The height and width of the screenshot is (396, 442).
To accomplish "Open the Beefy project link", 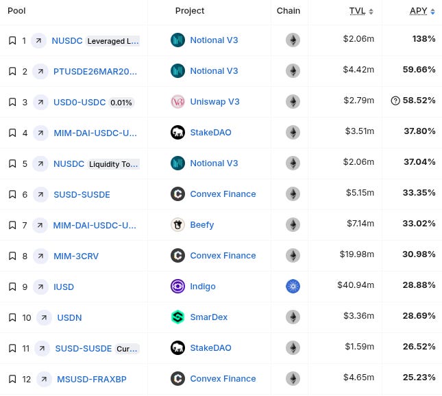I will click(x=202, y=225).
